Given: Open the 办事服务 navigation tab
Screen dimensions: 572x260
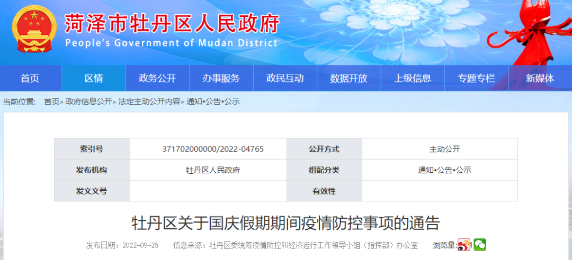Looking at the screenshot, I should (x=221, y=78).
